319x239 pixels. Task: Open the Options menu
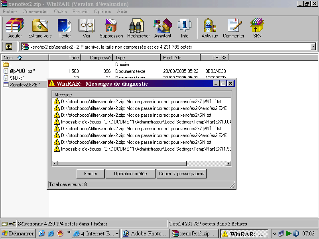pos(102,12)
